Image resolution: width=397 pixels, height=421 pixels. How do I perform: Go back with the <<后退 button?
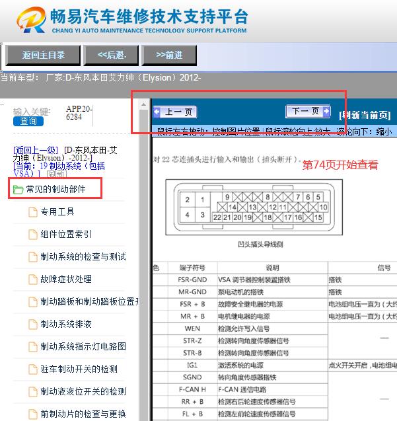[x=111, y=56]
